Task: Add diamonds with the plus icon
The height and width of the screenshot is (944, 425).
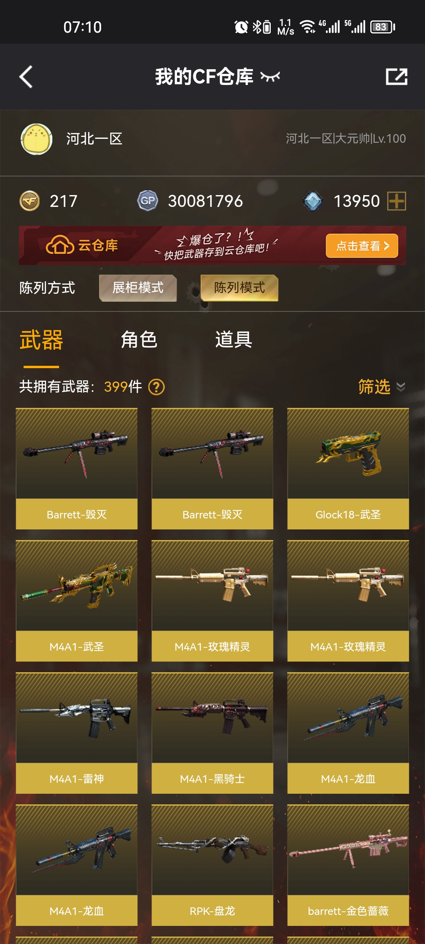Action: [396, 201]
